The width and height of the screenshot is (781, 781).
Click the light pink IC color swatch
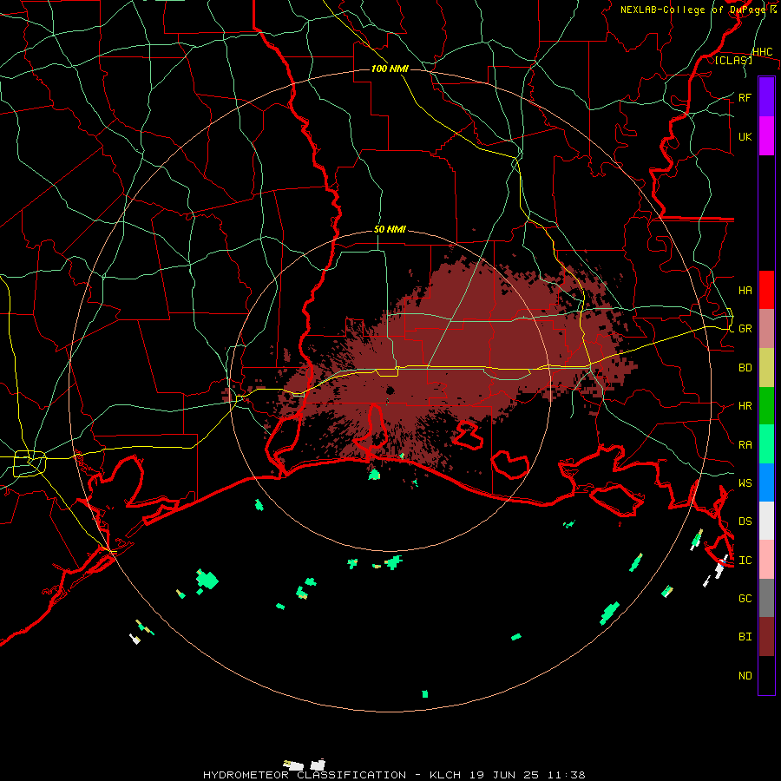[x=766, y=560]
